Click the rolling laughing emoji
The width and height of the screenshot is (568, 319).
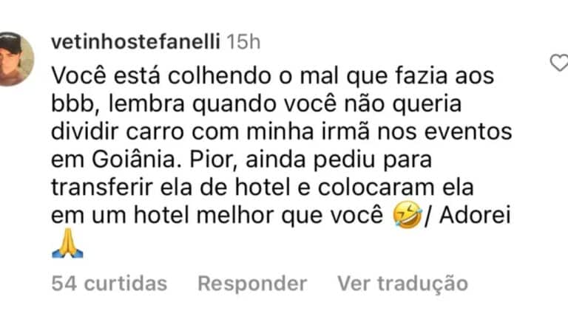(x=408, y=216)
